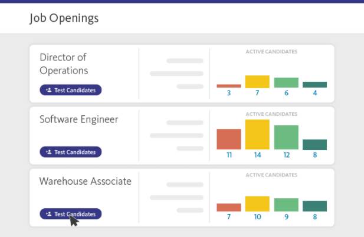Select the yellow bar showing 14 candidates
364x237 pixels.
257,135
